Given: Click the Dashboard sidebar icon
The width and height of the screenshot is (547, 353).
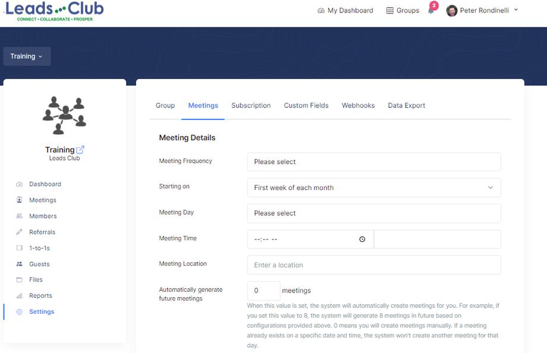Looking at the screenshot, I should [20, 184].
